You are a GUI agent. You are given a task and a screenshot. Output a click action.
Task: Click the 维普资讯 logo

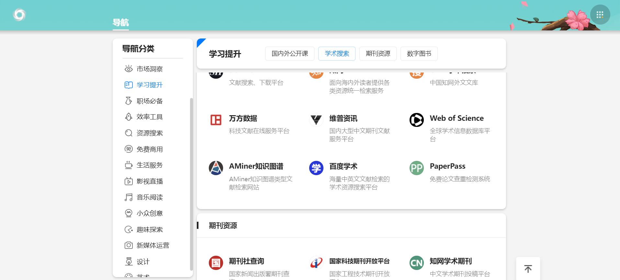[x=316, y=120]
